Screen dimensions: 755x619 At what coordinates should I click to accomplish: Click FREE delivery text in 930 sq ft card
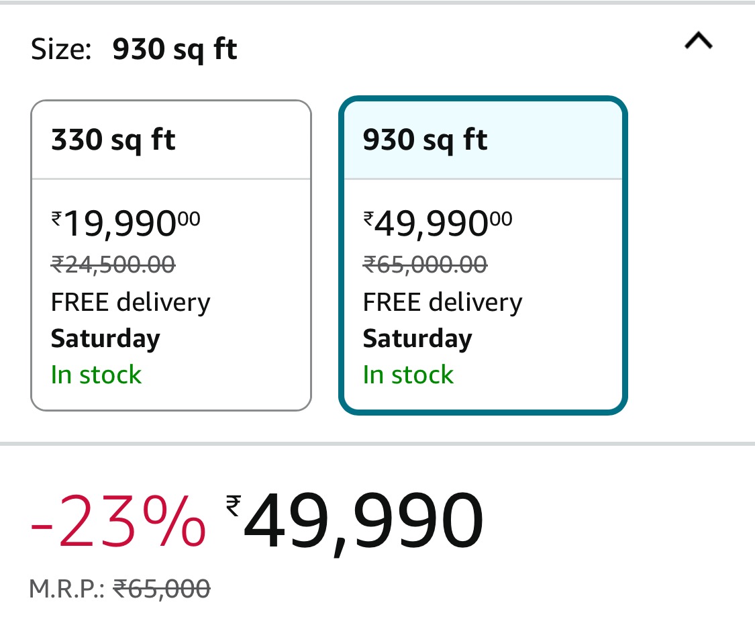click(442, 303)
